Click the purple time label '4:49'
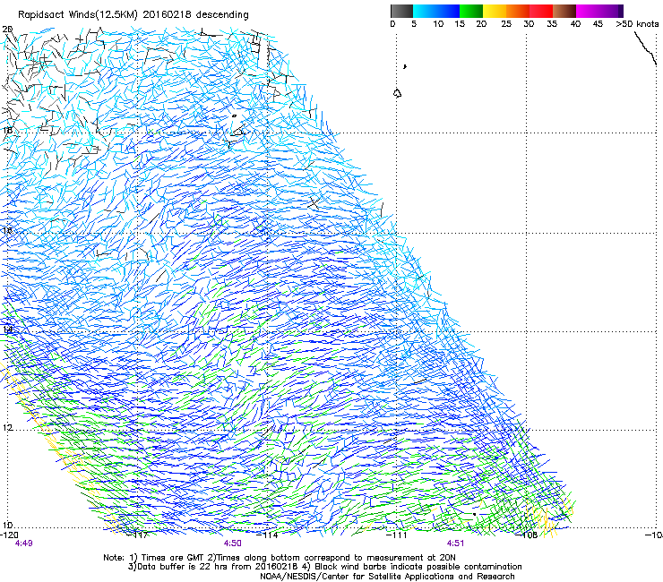The height and width of the screenshot is (582, 663). pyautogui.click(x=23, y=543)
